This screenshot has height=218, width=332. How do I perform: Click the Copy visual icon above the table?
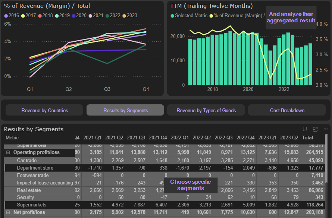[305, 129]
